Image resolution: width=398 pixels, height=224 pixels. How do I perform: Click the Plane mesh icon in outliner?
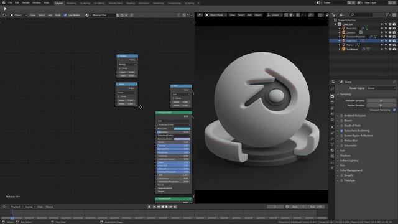point(344,45)
